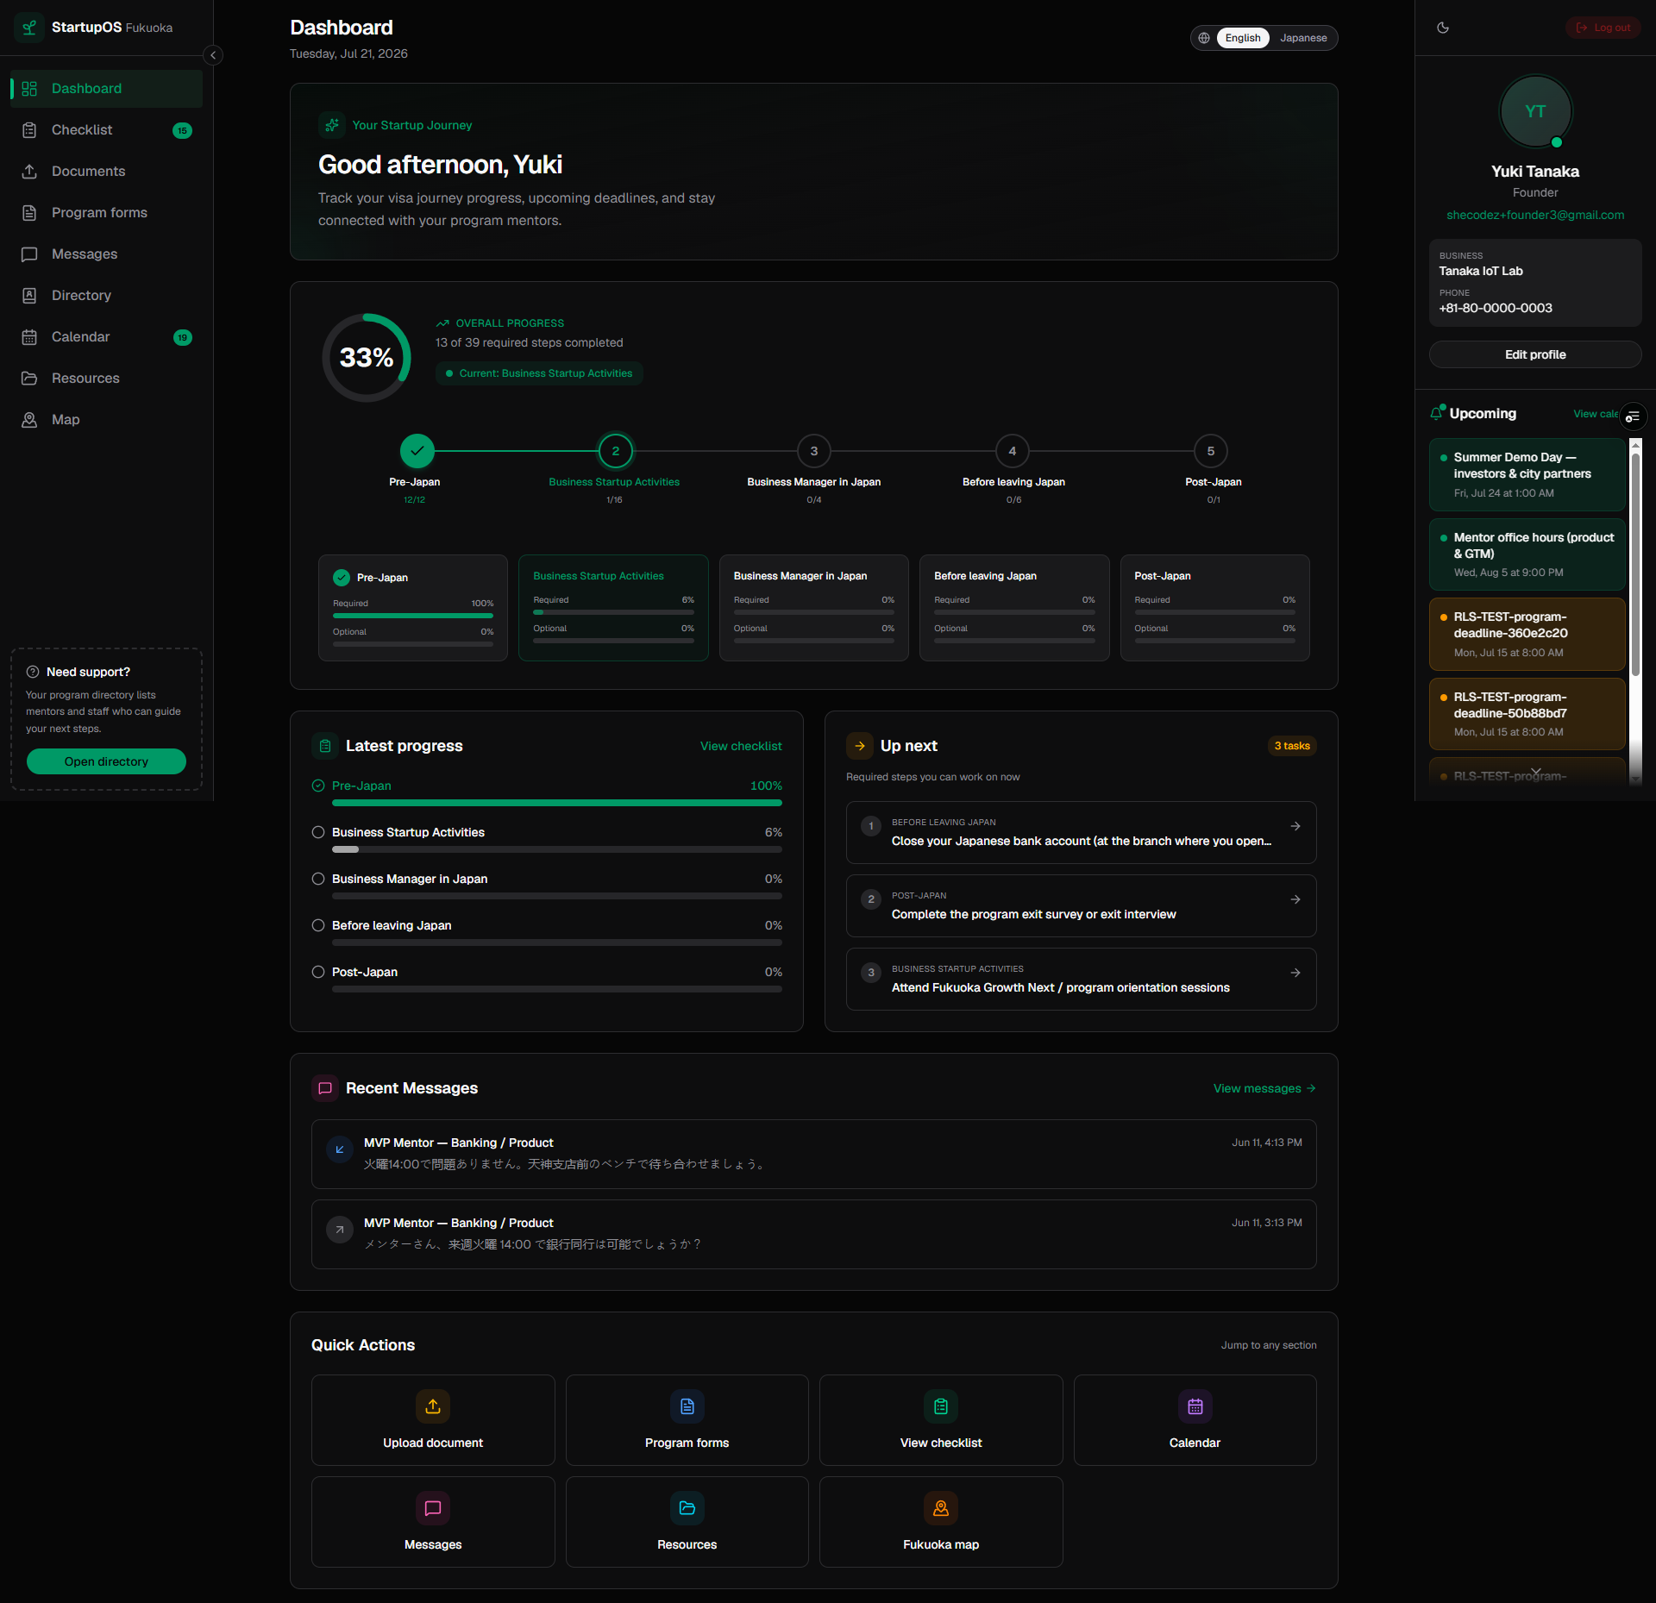Click the Recent Messages chat icon
The width and height of the screenshot is (1656, 1603).
pyautogui.click(x=325, y=1088)
